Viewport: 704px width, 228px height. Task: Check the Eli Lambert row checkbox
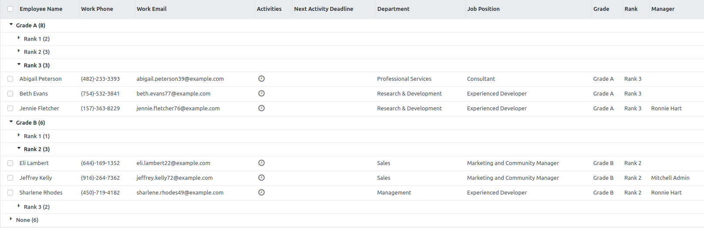coord(10,163)
